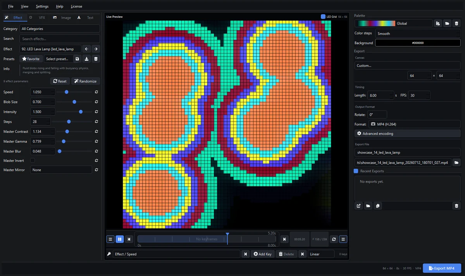Expand Advanced encoding settings
This screenshot has width=465, height=276.
tap(408, 134)
